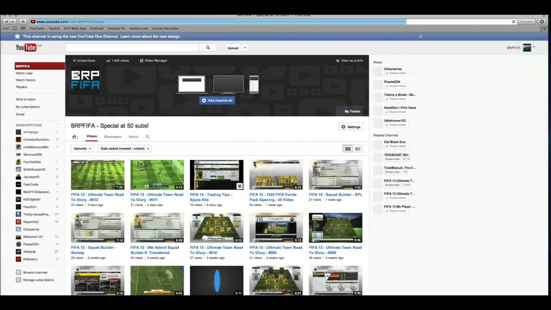The width and height of the screenshot is (551, 310).
Task: Click the Manage subscriptions gear icon
Action: (19, 280)
